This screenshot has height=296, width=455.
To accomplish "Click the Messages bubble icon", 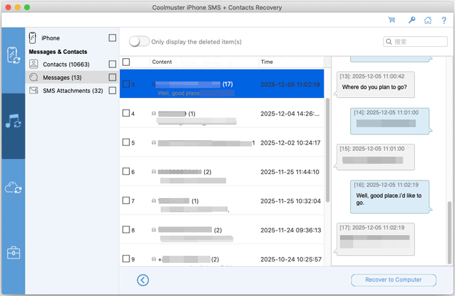I will pyautogui.click(x=34, y=77).
